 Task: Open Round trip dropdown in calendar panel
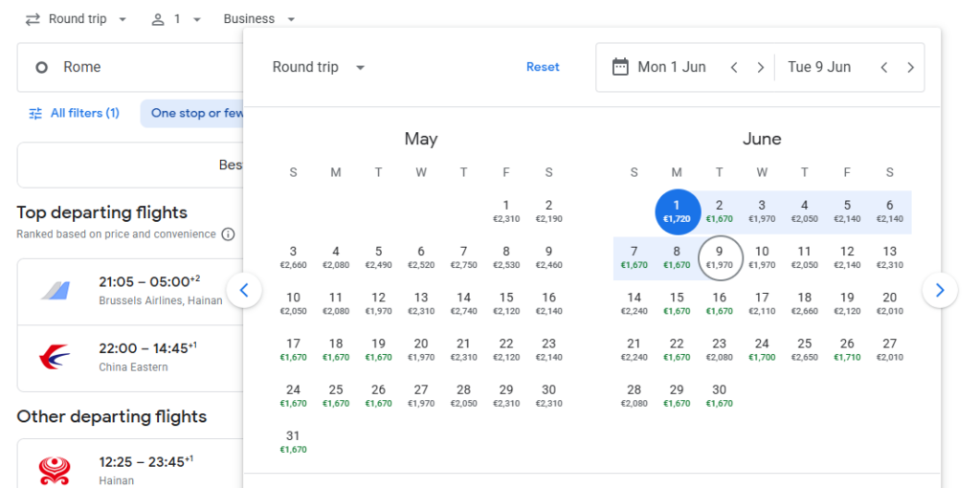click(319, 67)
